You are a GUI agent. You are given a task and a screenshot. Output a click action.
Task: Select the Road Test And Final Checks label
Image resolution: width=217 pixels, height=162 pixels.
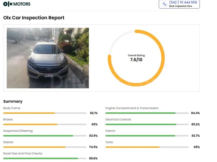pos(22,153)
